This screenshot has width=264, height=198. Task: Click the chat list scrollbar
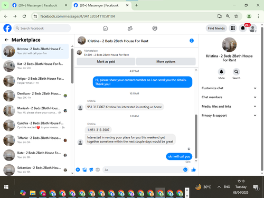tap(72, 66)
